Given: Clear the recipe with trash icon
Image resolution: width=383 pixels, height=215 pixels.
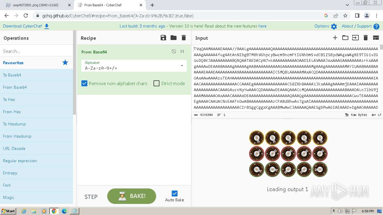Looking at the screenshot, I should click(x=184, y=38).
